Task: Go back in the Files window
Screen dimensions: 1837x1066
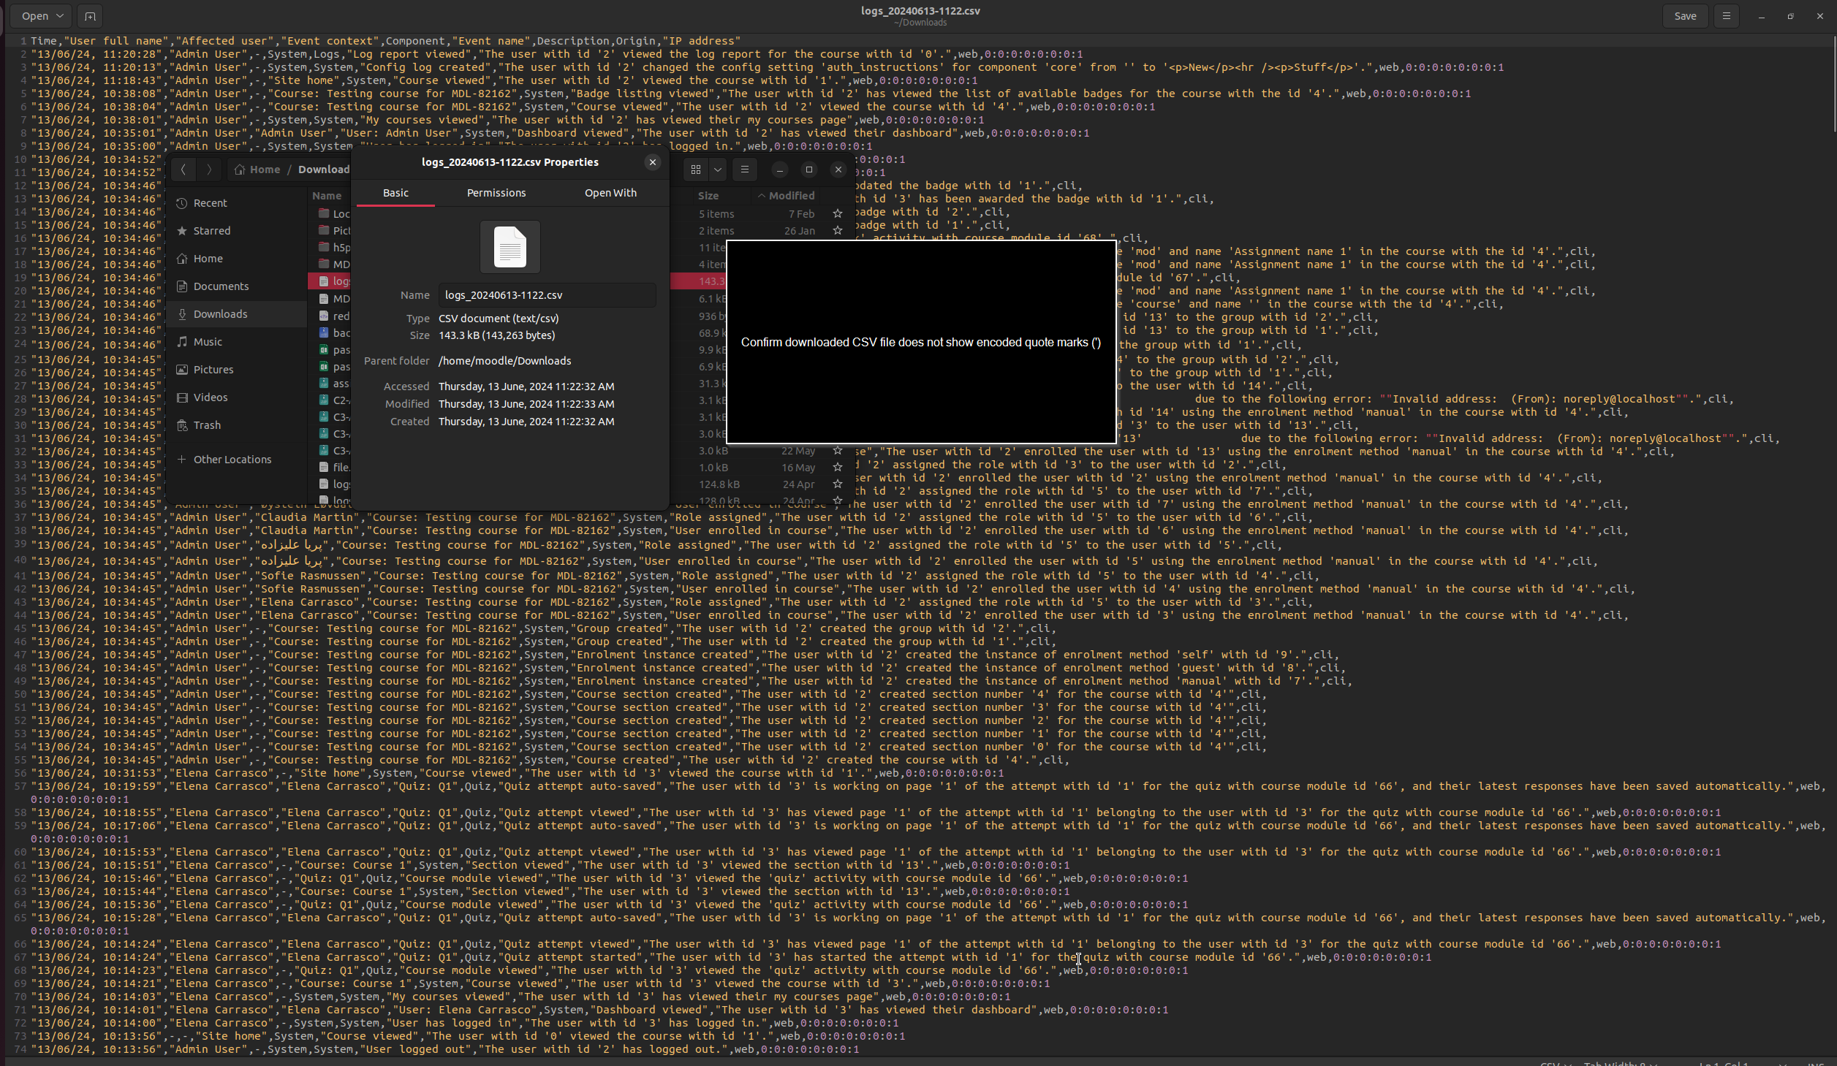Action: click(x=183, y=170)
